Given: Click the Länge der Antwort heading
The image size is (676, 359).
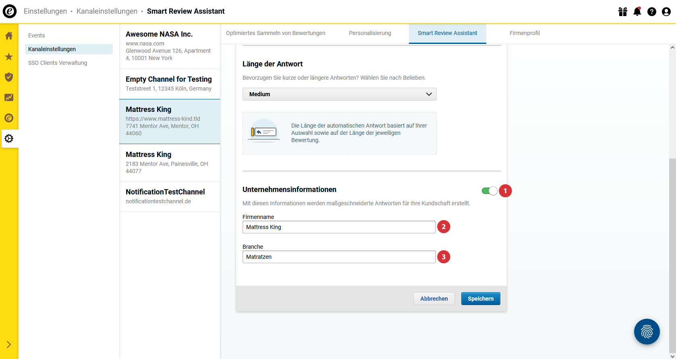Looking at the screenshot, I should tap(272, 64).
